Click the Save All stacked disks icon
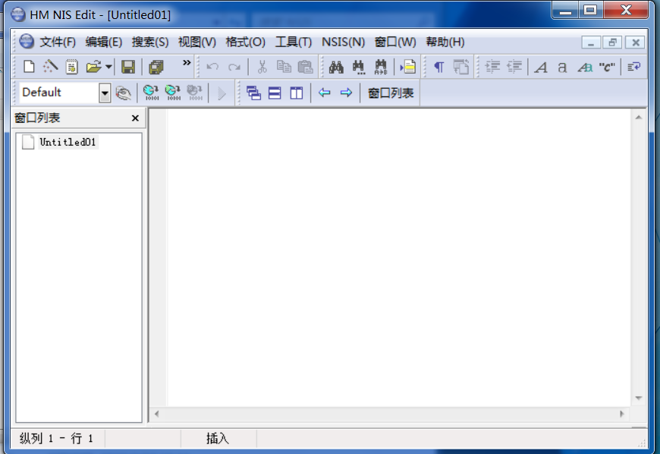This screenshot has height=454, width=660. click(x=156, y=67)
